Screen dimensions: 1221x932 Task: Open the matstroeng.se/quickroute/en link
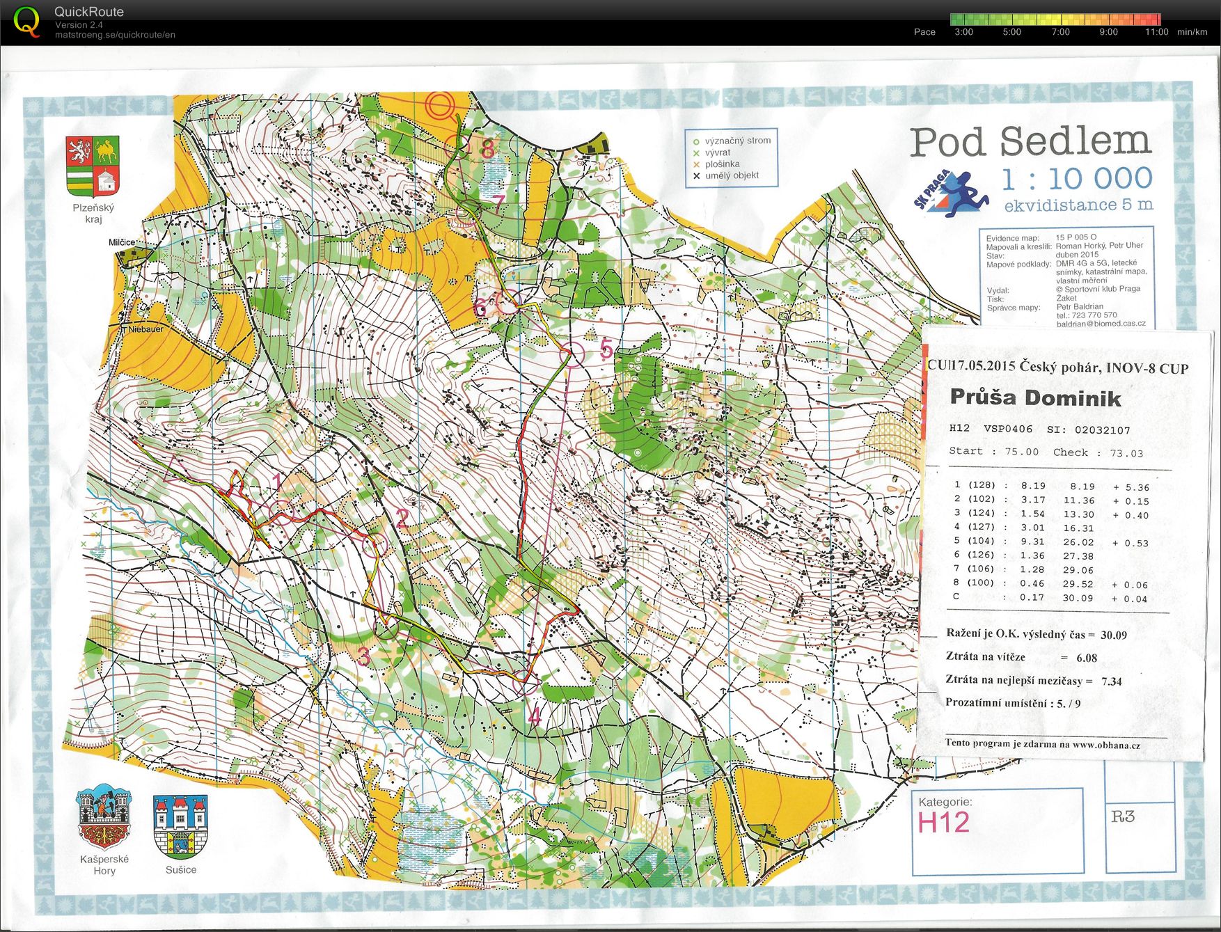click(115, 35)
